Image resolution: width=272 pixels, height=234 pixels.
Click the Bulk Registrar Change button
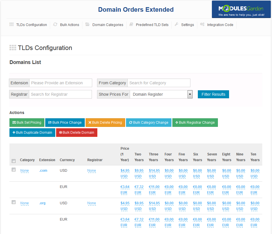point(195,123)
